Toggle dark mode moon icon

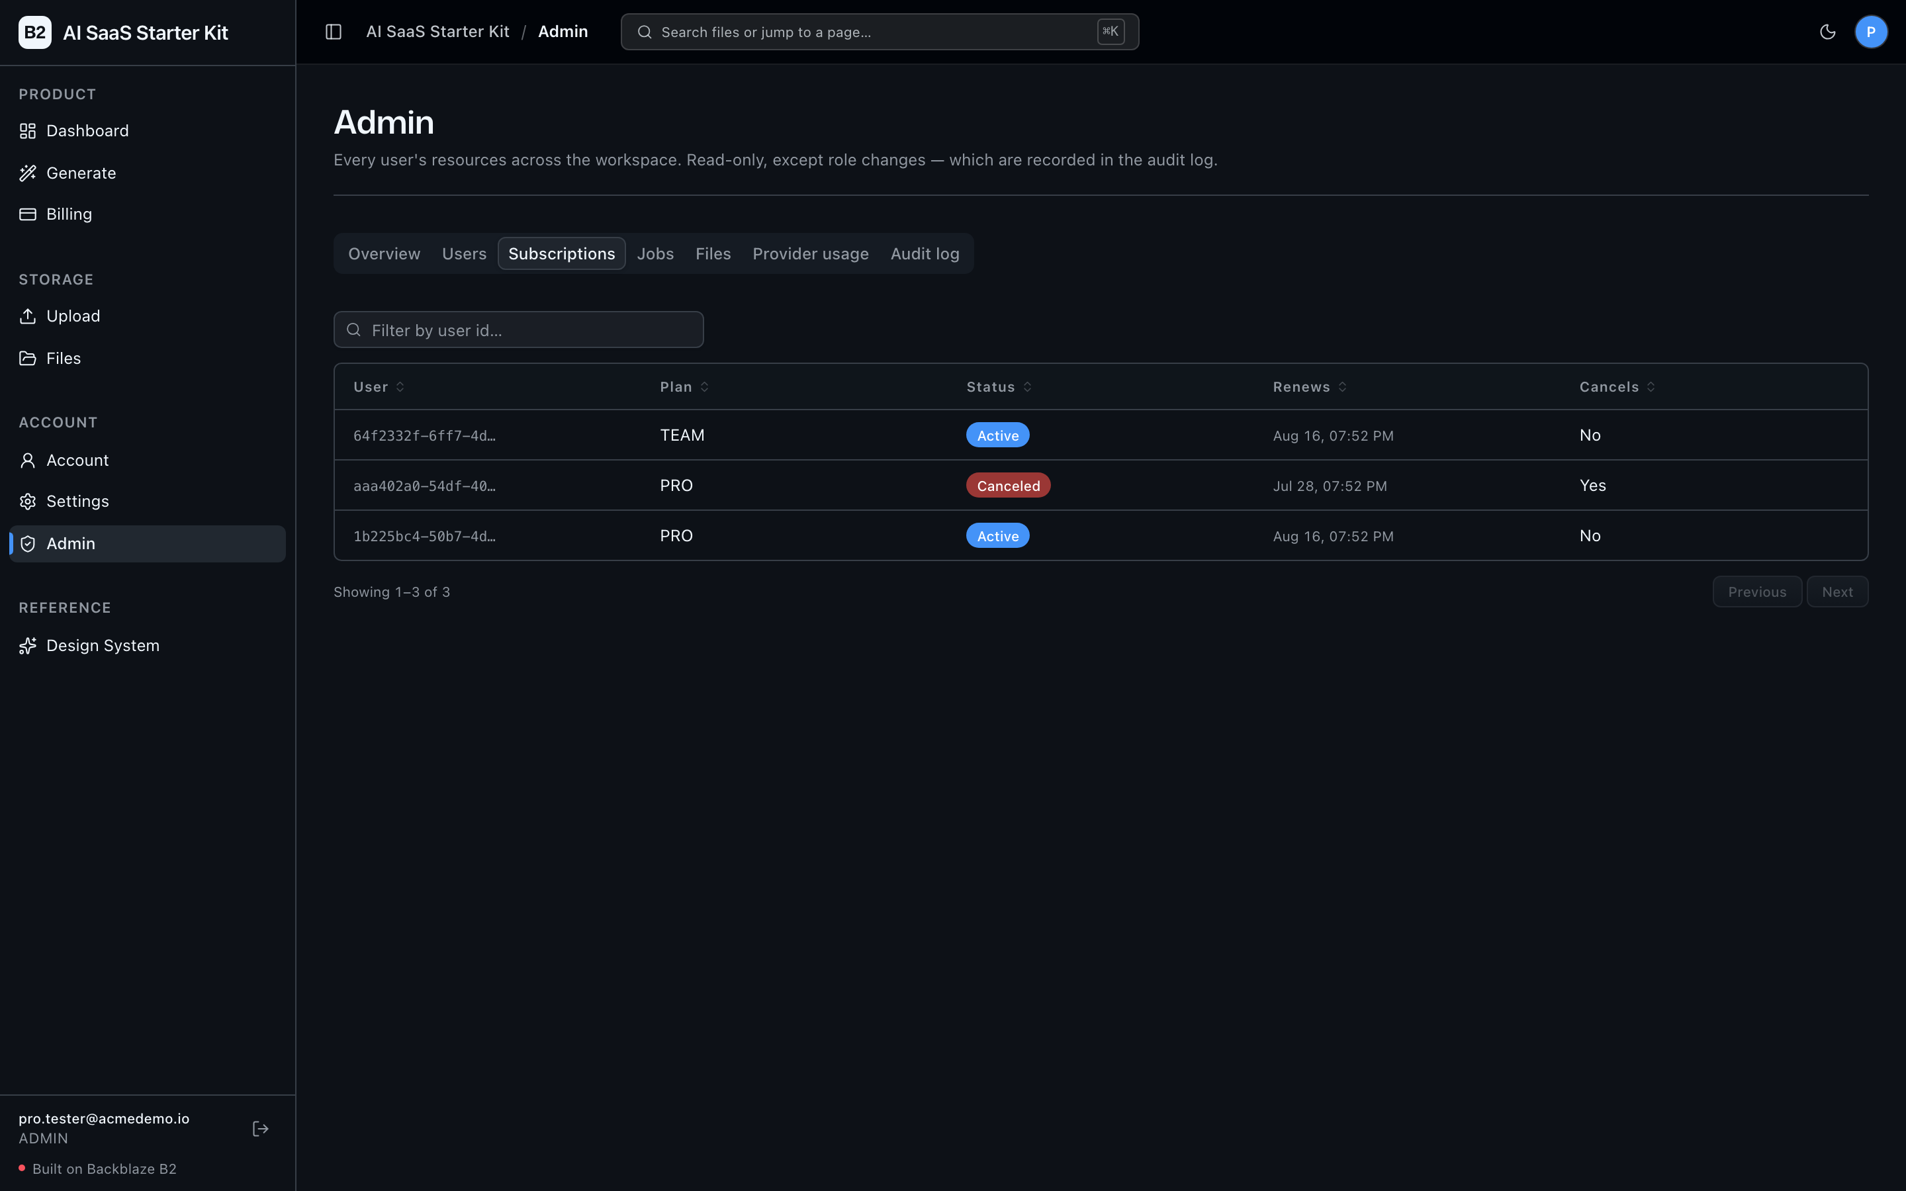click(x=1828, y=32)
